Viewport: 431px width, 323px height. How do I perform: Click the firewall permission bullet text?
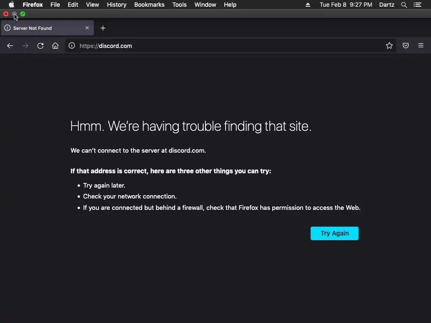point(221,208)
